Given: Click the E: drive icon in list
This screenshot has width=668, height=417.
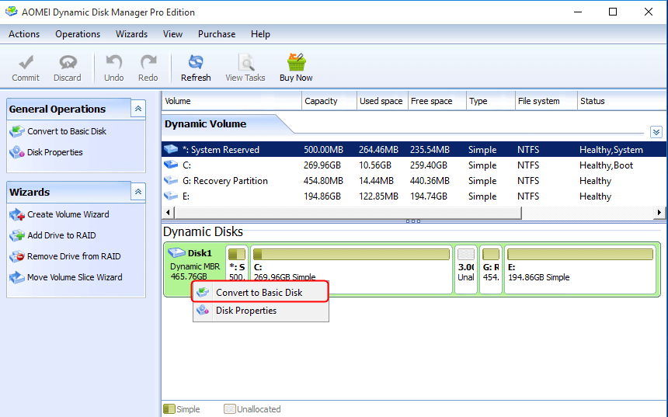Looking at the screenshot, I should coord(171,196).
